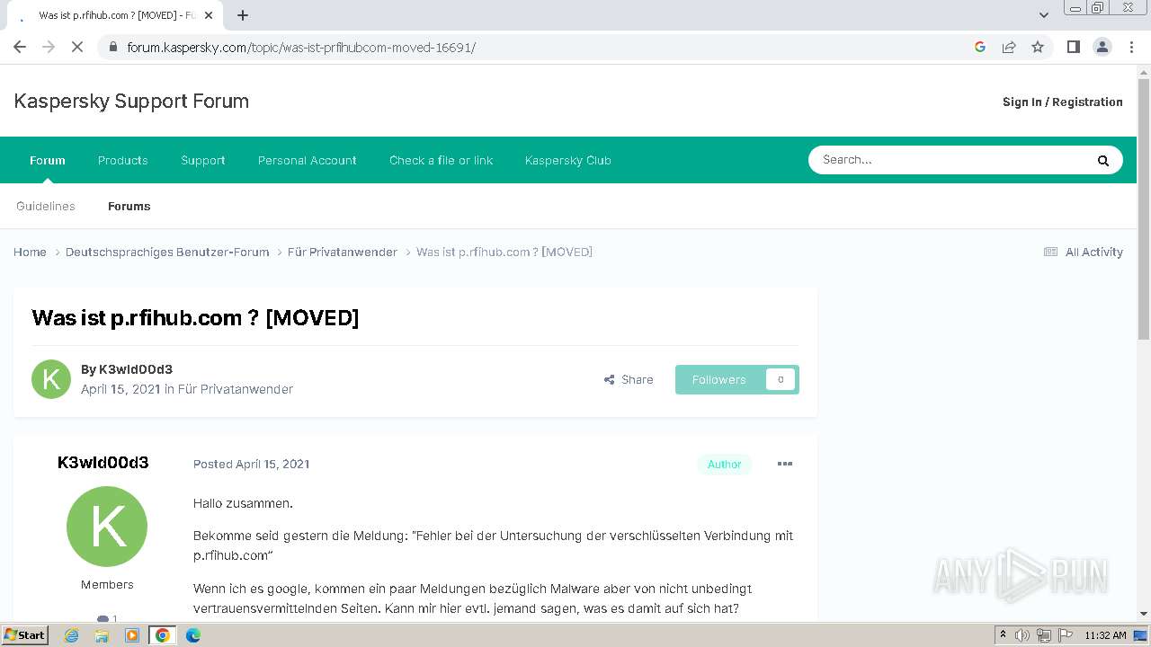Click post author post count icon
The image size is (1151, 647).
[103, 618]
